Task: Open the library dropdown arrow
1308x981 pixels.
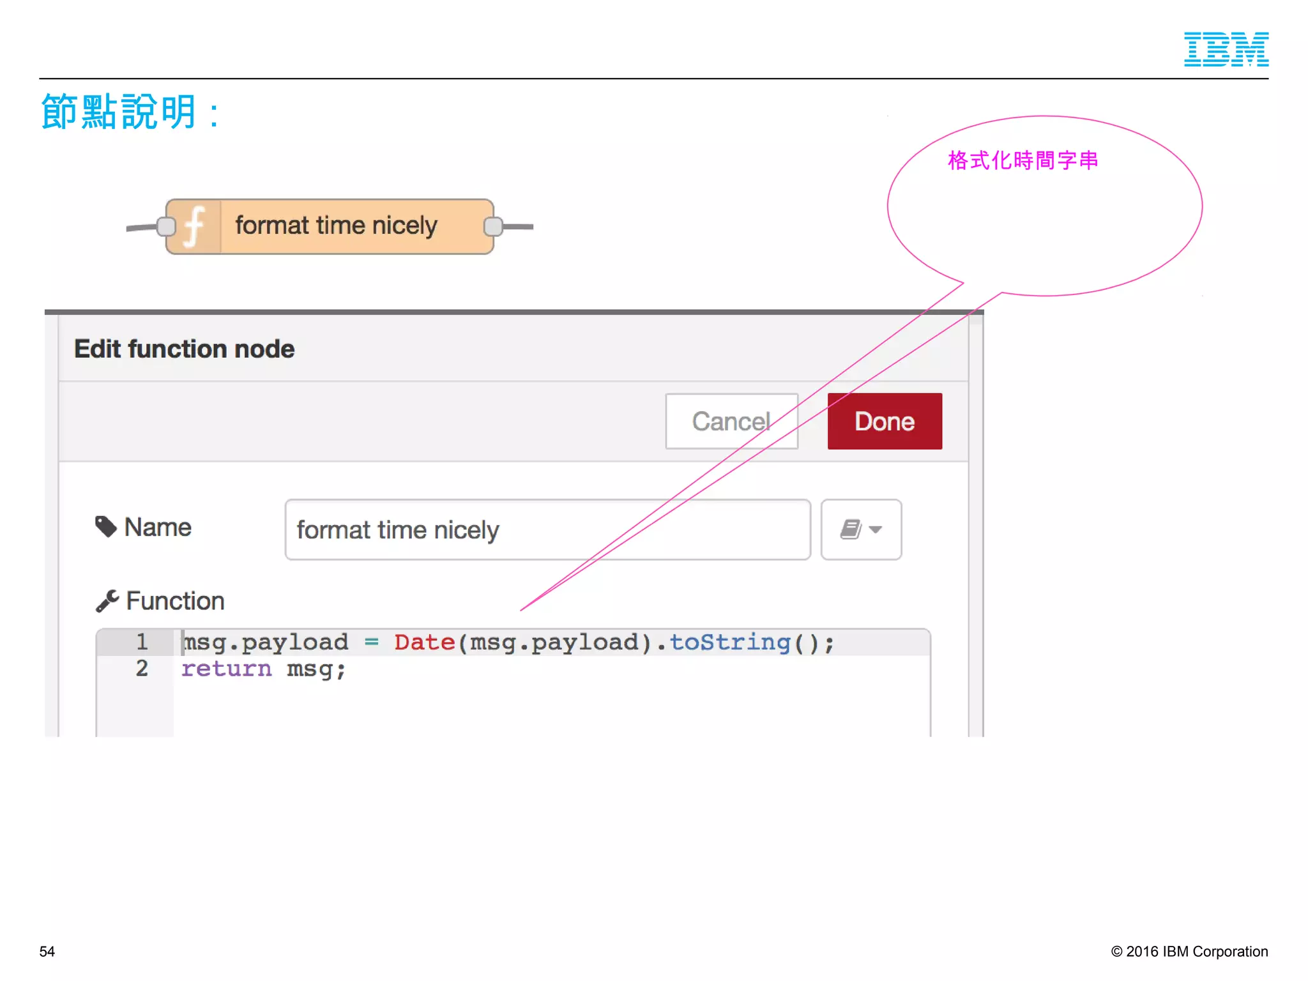Action: click(x=876, y=529)
